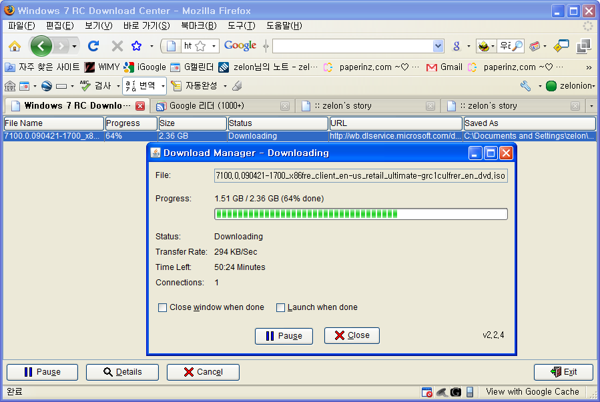600x402 pixels.
Task: Select the '2.36 GB' size cell
Action: (192, 136)
